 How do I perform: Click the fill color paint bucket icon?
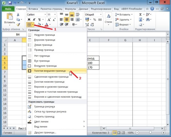click(39, 24)
